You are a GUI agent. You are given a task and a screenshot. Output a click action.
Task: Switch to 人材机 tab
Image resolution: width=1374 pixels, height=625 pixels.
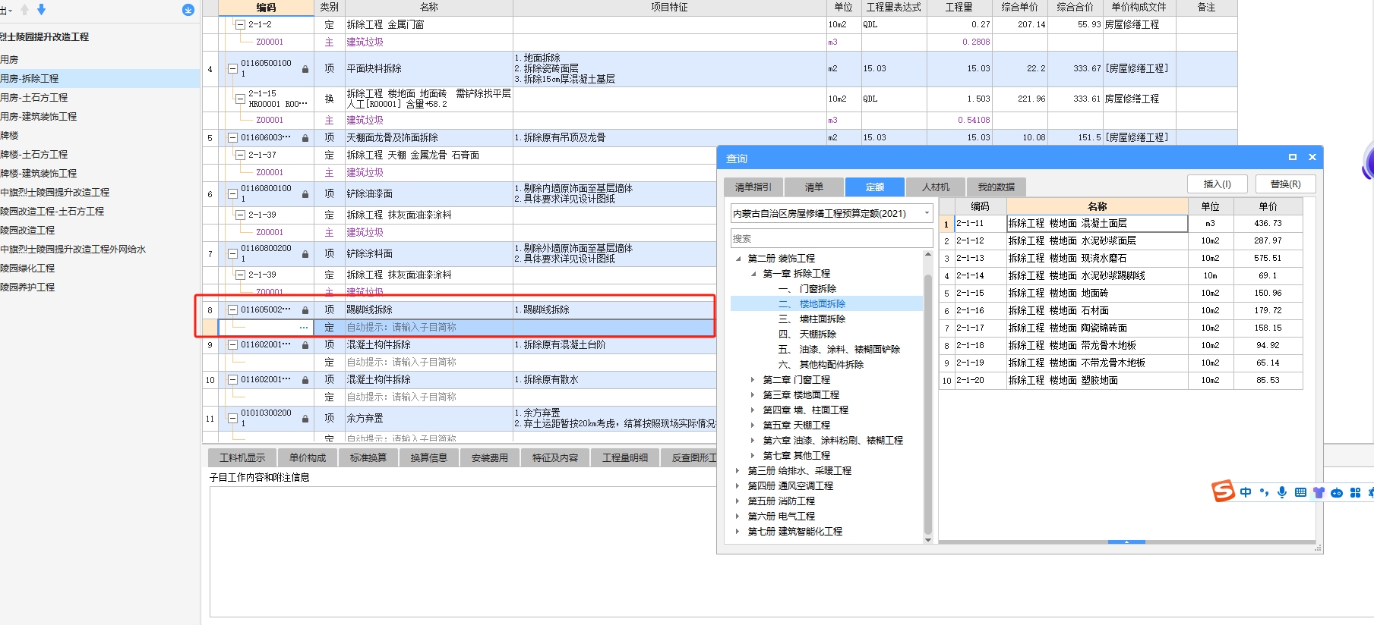(x=935, y=187)
